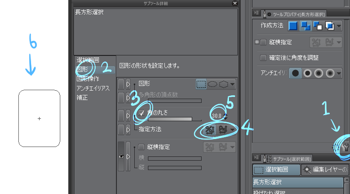Select strong anti-aliasing icon
The width and height of the screenshot is (350, 194).
click(x=330, y=73)
